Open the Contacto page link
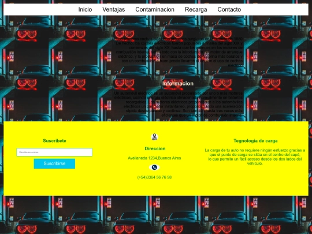Image resolution: width=312 pixels, height=234 pixels. point(229,9)
